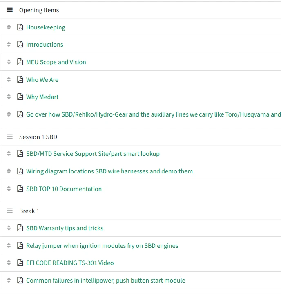Click the sort handle for Wiring diagram locations row
This screenshot has height=294, width=281.
pyautogui.click(x=9, y=171)
